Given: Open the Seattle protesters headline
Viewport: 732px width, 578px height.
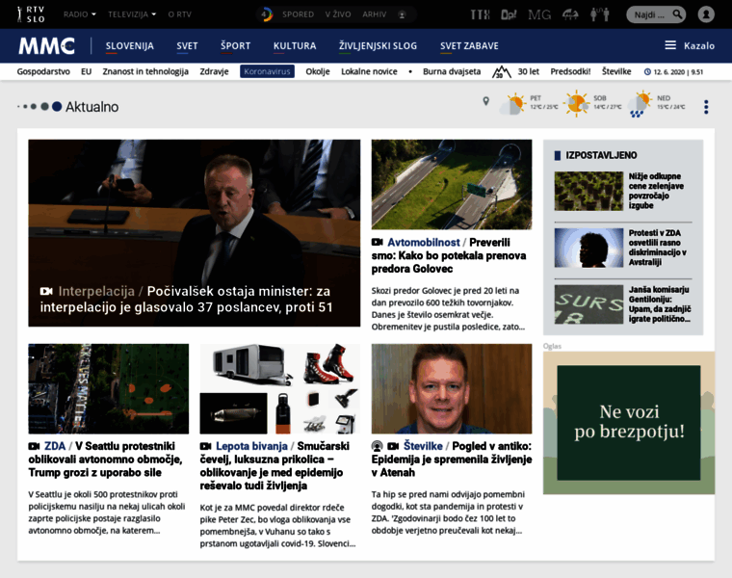Looking at the screenshot, I should (105, 460).
